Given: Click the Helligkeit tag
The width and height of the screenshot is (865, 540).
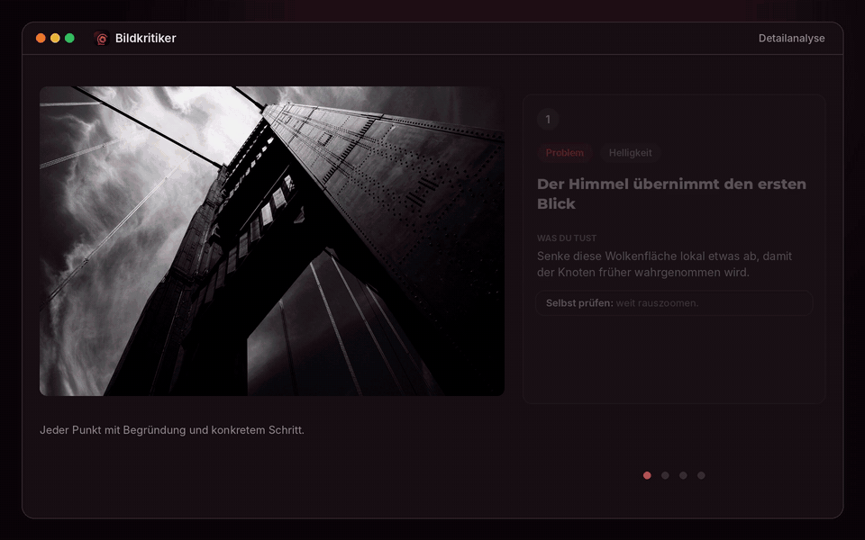Looking at the screenshot, I should point(631,153).
